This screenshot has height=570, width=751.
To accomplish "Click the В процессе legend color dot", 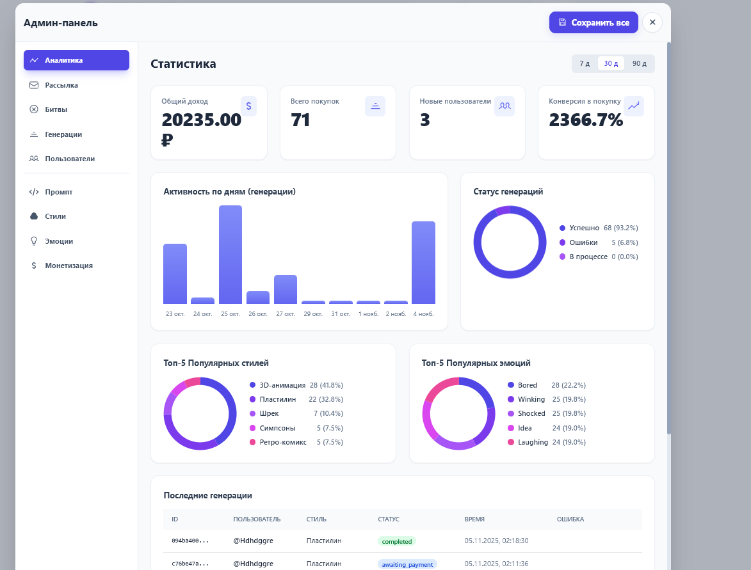I will coord(562,257).
